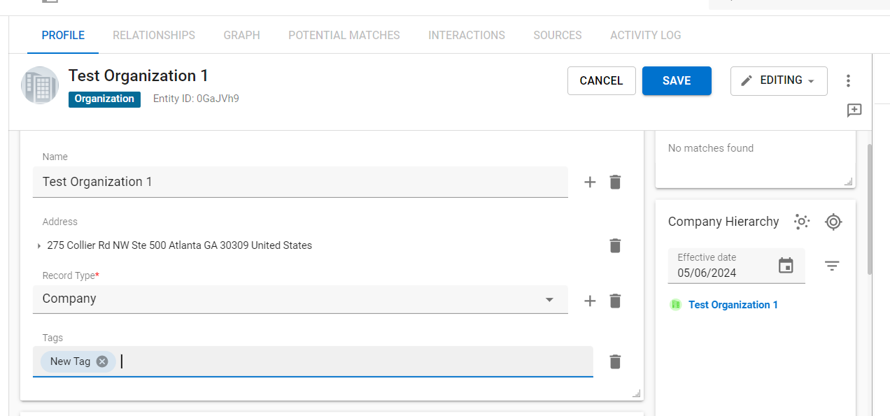Click the add comment icon
The height and width of the screenshot is (416, 890).
click(x=854, y=110)
